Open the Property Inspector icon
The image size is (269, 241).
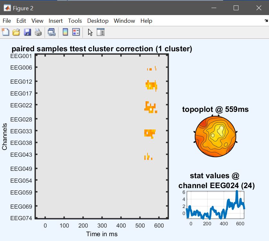tap(101, 32)
